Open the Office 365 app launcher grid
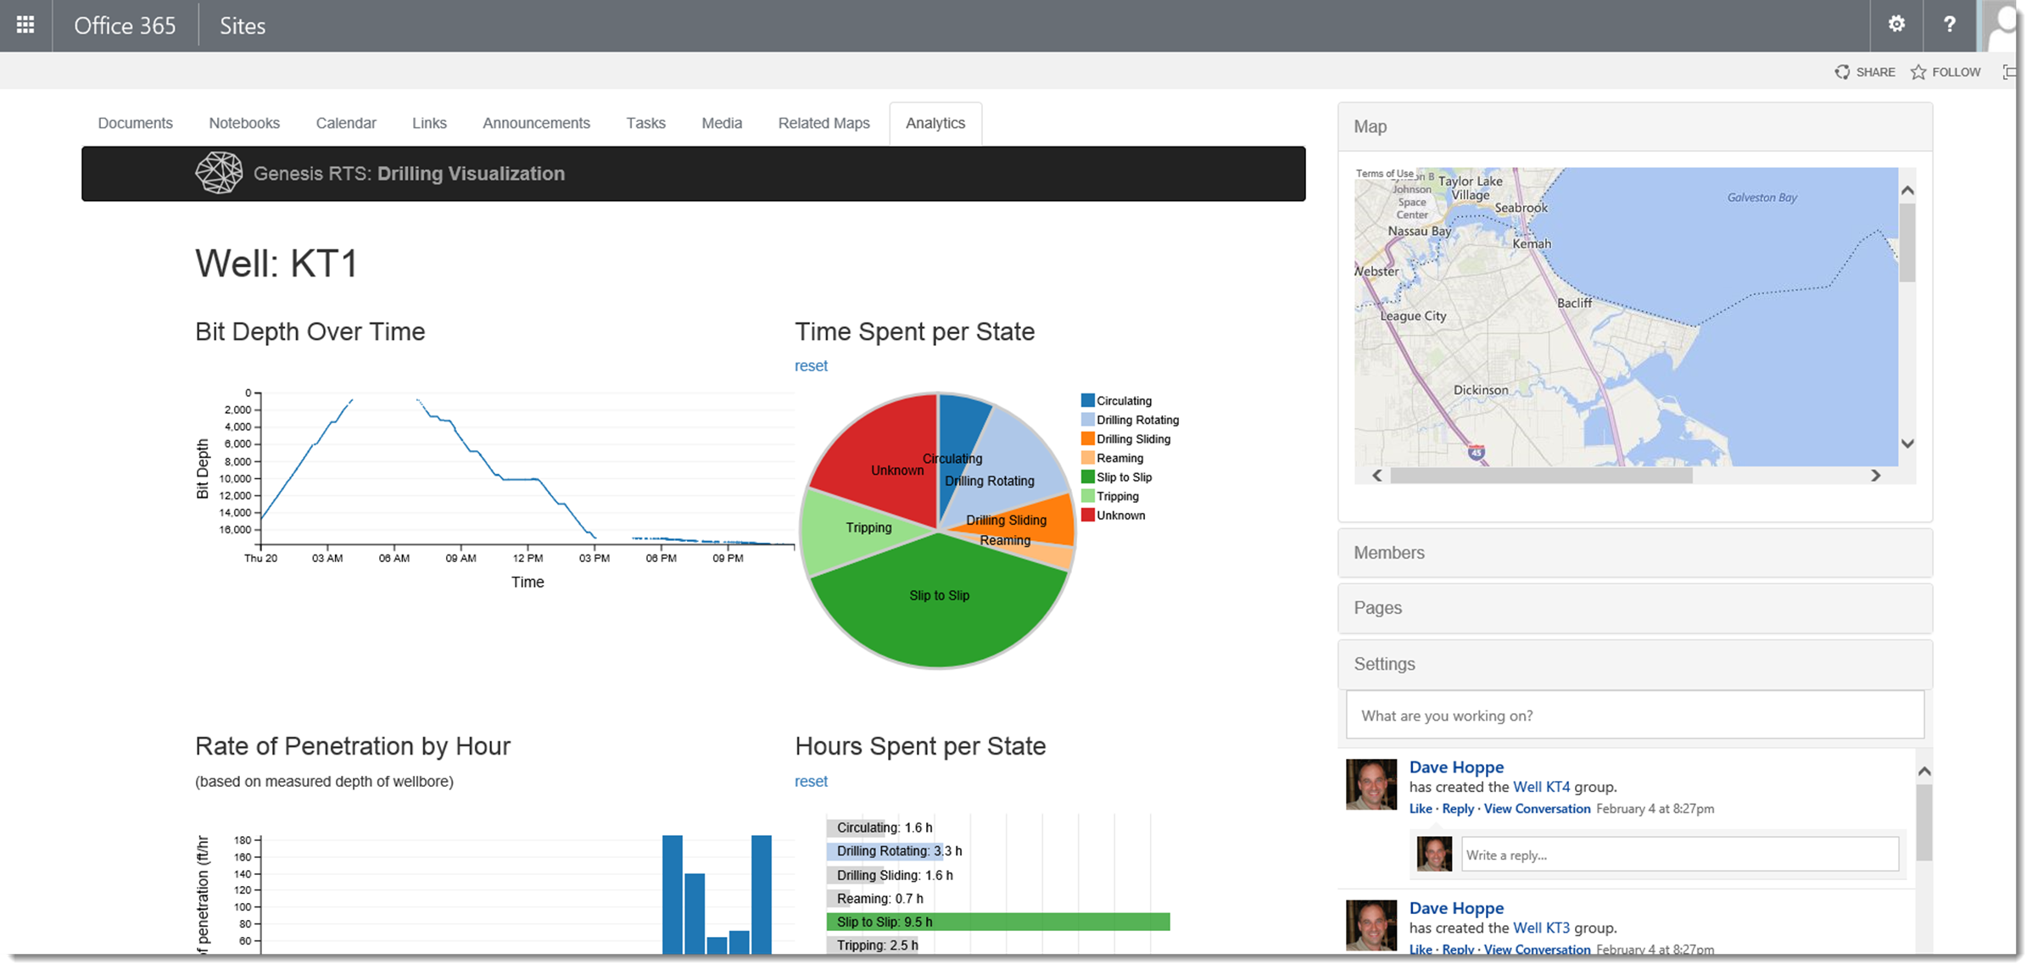This screenshot has height=970, width=2032. [x=25, y=25]
